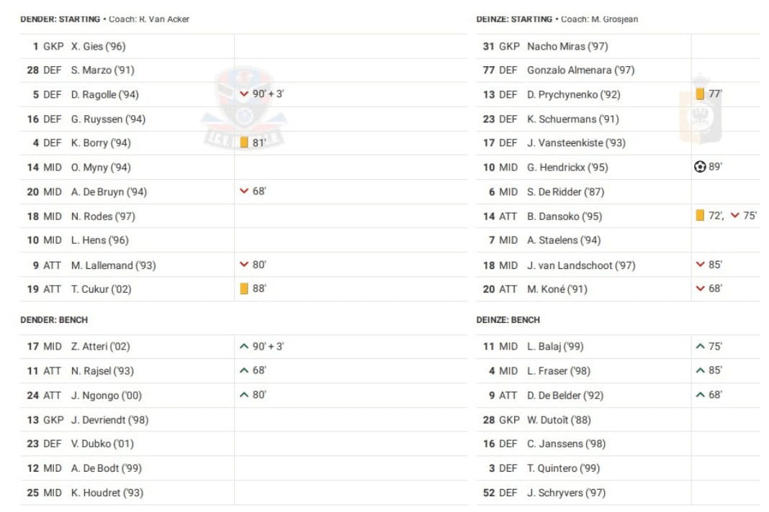The image size is (769, 512).
Task: Click the substituted-off arrow for D. Ragolle
Action: point(244,94)
